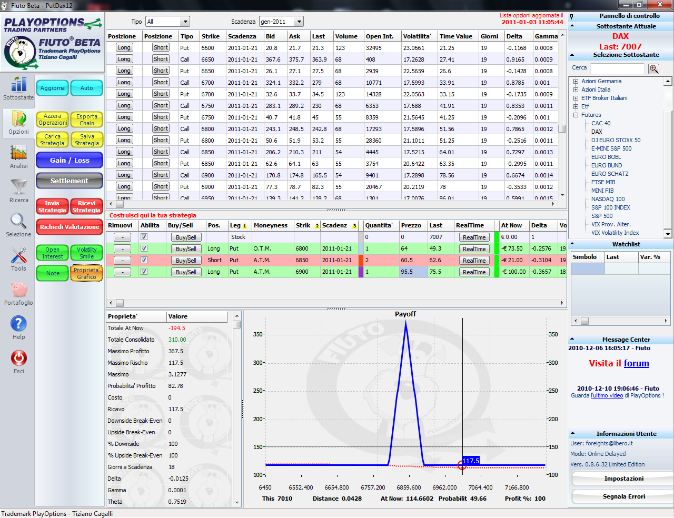
Task: Click the Gain / Loss button
Action: point(70,160)
